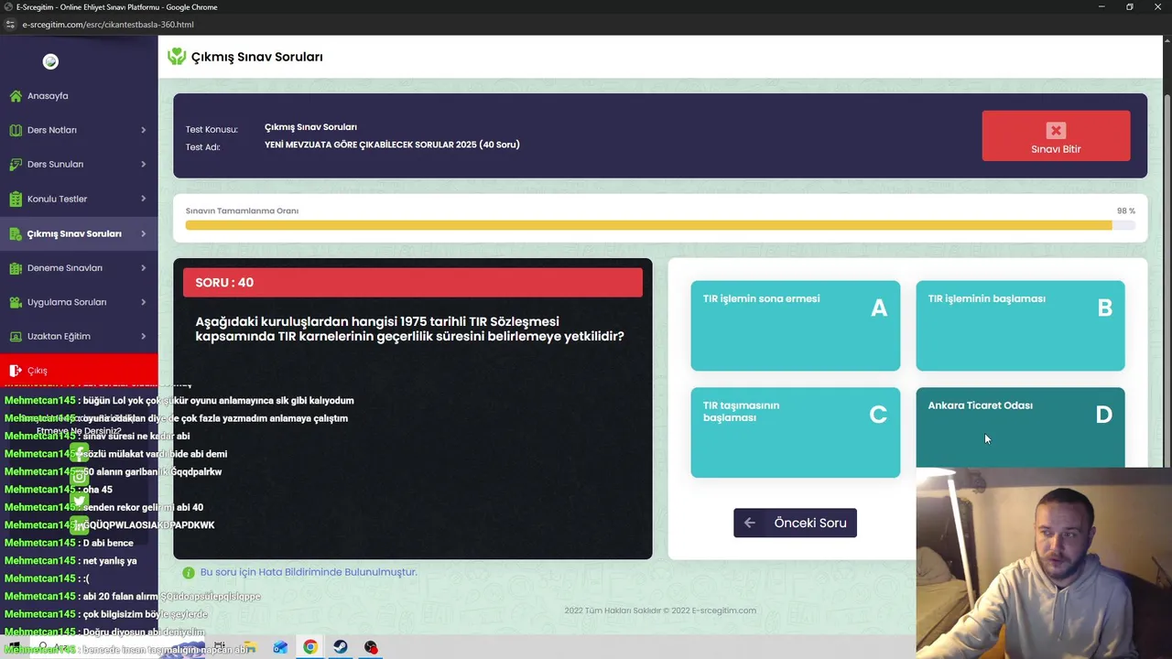The width and height of the screenshot is (1172, 659).
Task: Click the footer copyright text
Action: click(660, 610)
